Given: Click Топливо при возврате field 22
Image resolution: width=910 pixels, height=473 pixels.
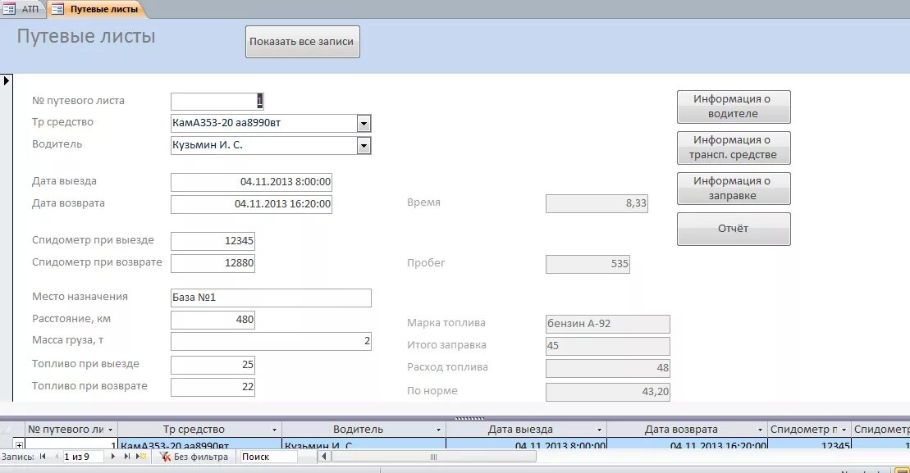Looking at the screenshot, I should (213, 387).
